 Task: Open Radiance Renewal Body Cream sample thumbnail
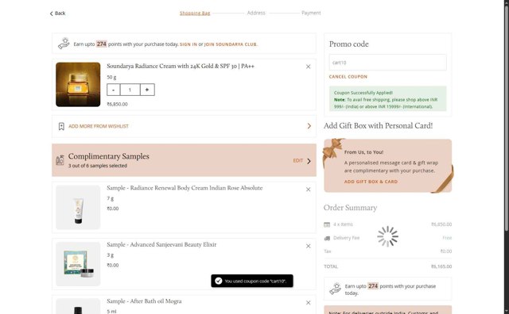coord(78,208)
